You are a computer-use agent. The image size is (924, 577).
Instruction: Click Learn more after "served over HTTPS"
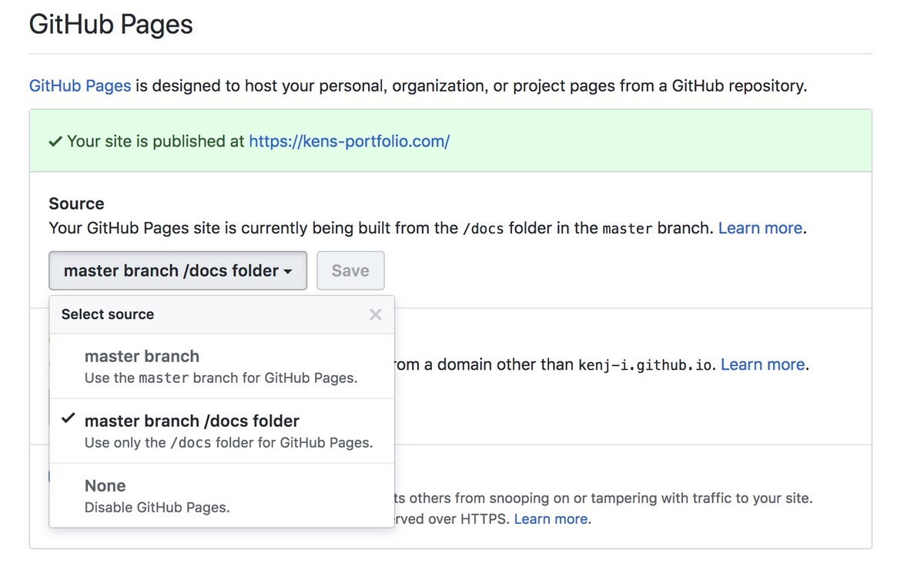point(551,519)
